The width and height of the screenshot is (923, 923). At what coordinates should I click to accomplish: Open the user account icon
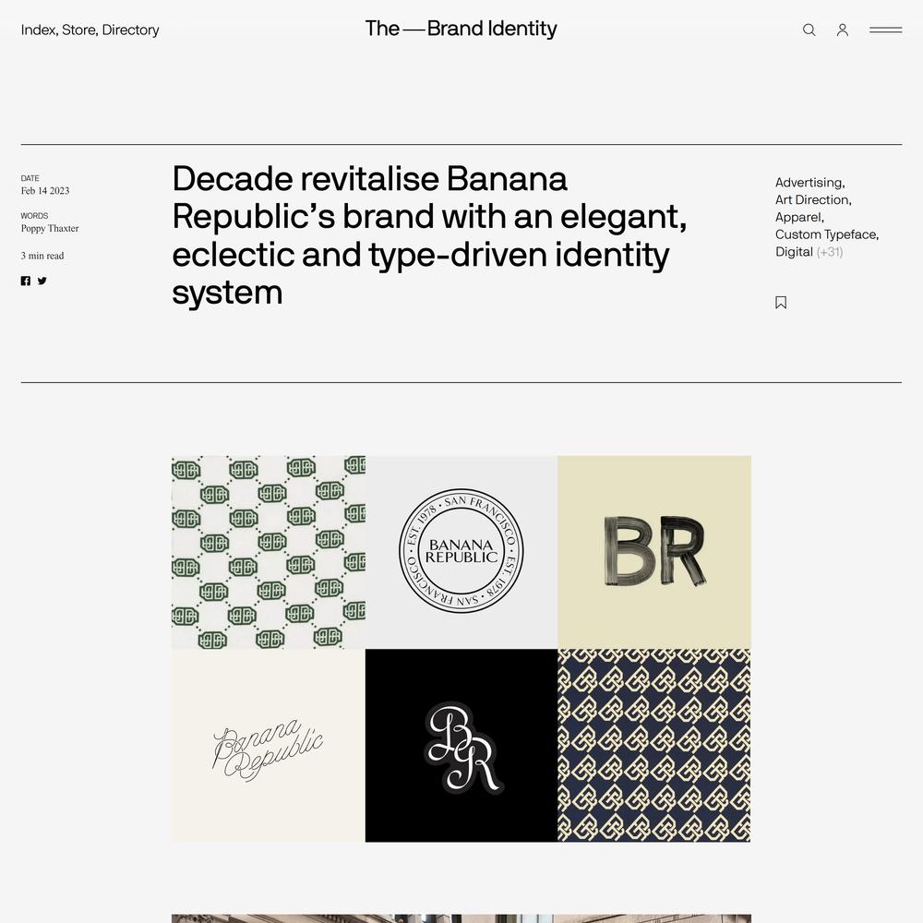tap(843, 30)
